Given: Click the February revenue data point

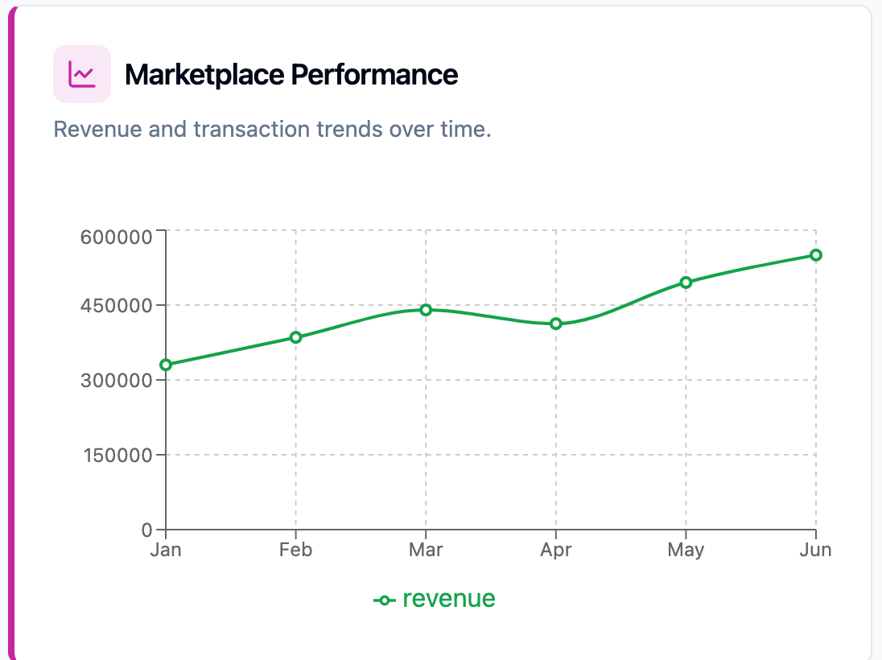Looking at the screenshot, I should pyautogui.click(x=296, y=337).
